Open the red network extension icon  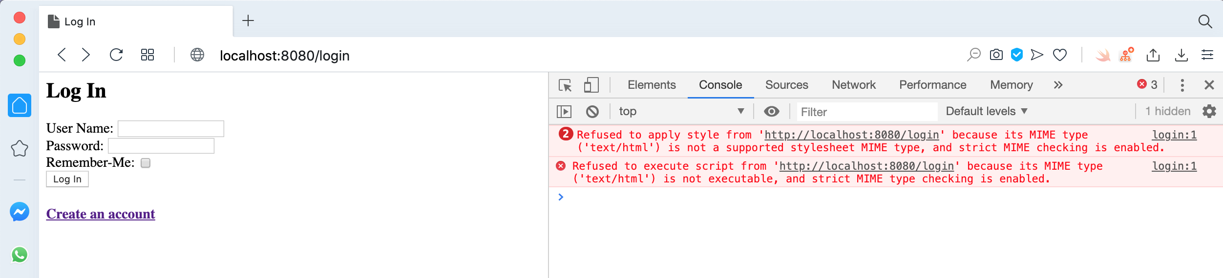tap(1127, 55)
